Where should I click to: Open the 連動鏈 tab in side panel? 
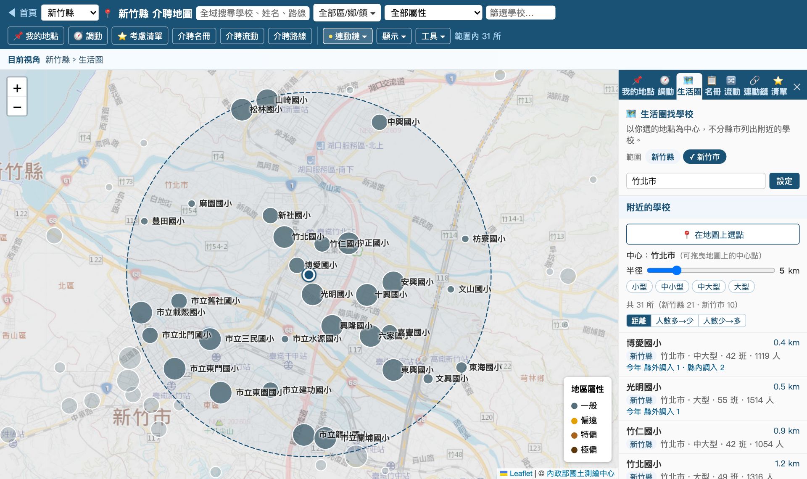(x=755, y=86)
